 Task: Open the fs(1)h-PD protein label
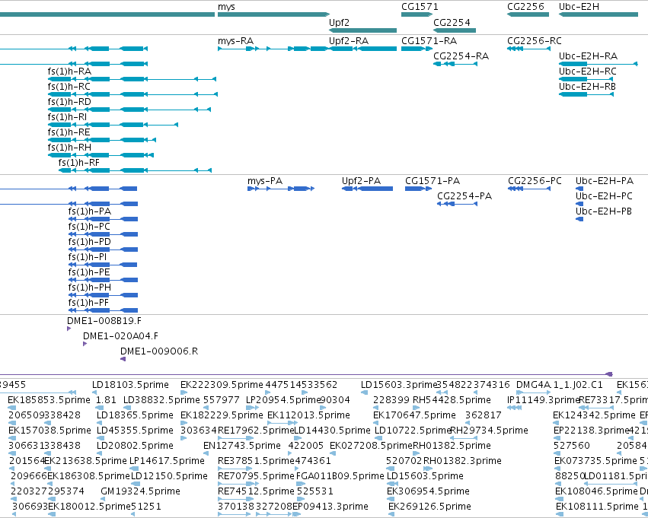click(x=90, y=243)
